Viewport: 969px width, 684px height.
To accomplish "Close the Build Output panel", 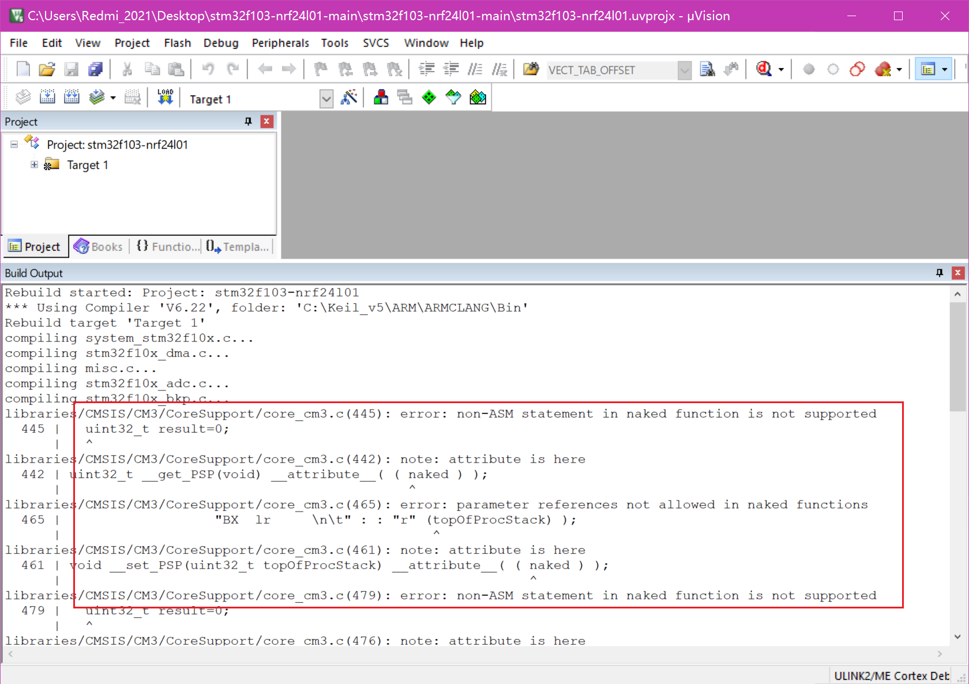I will point(958,273).
